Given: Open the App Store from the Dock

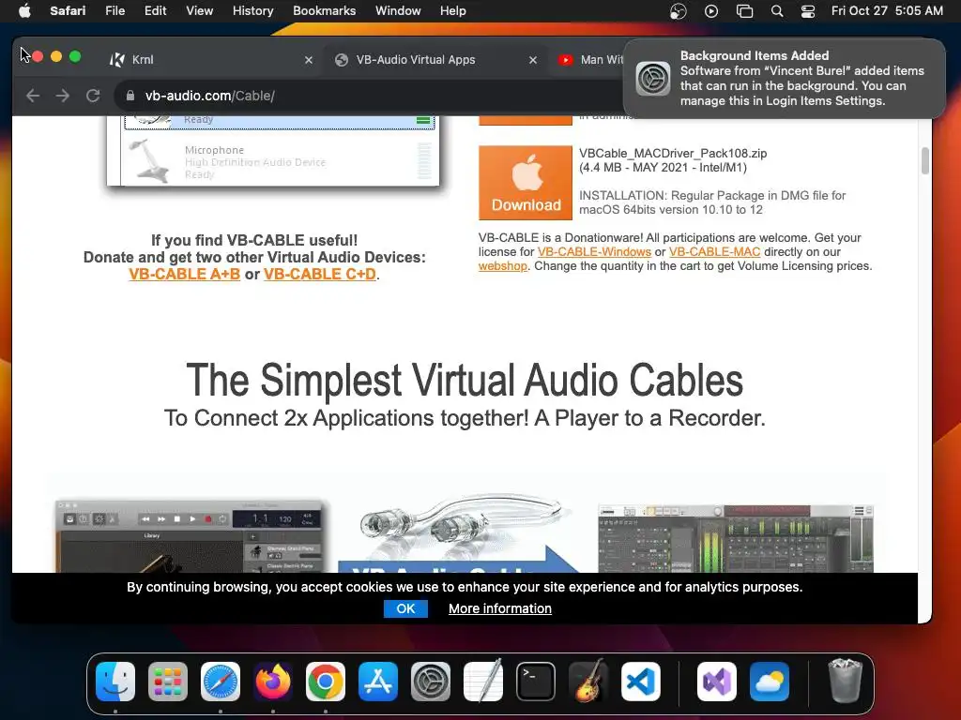Looking at the screenshot, I should (378, 682).
